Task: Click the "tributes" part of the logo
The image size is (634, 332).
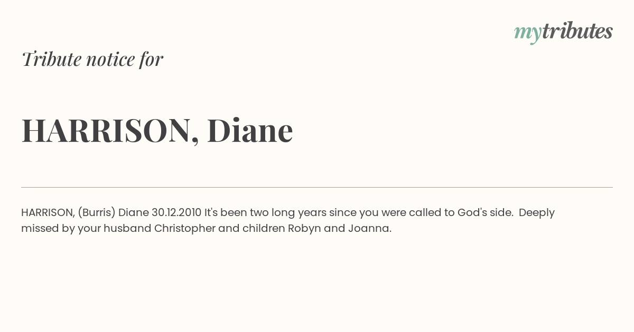Action: [577, 31]
